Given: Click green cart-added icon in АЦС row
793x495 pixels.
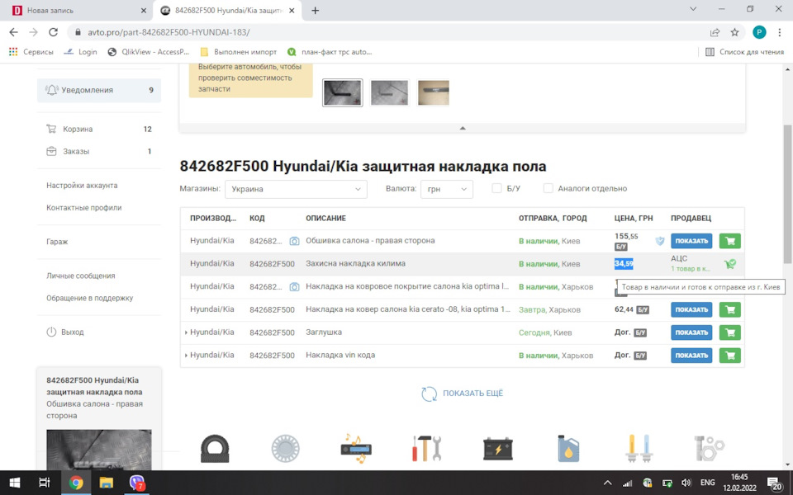Looking at the screenshot, I should tap(729, 264).
